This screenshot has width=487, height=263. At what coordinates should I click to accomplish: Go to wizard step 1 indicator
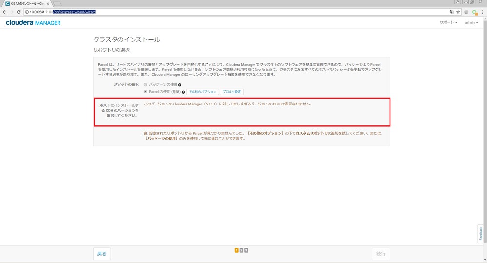tap(236, 250)
